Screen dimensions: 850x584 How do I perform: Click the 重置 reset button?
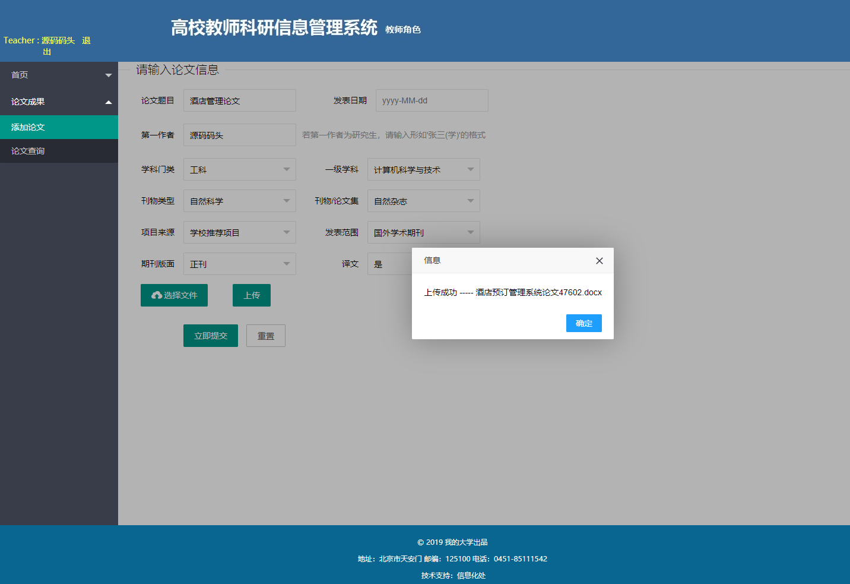(265, 335)
